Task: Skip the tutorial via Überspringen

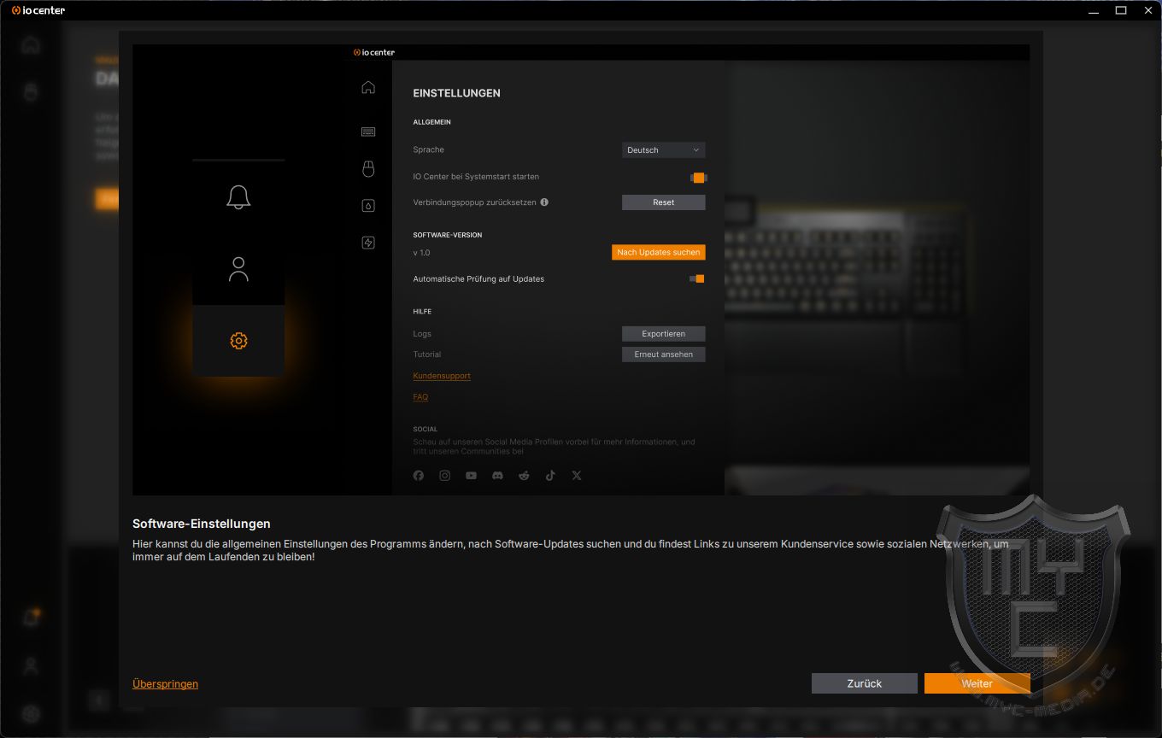Action: 165,684
